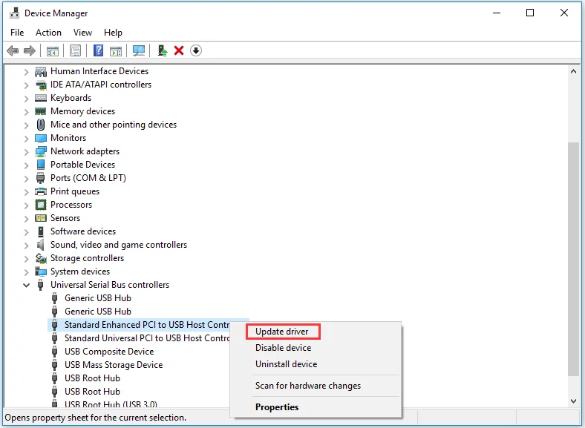This screenshot has height=428, width=585.
Task: Click the Print queues printer icon
Action: 41,191
